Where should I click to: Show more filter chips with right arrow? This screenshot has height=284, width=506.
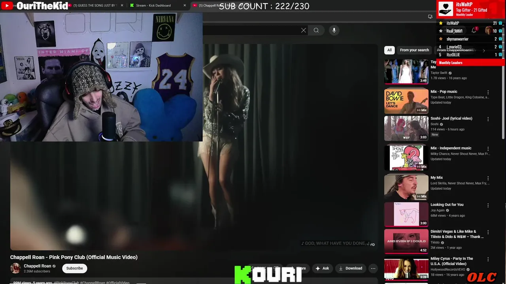click(483, 50)
